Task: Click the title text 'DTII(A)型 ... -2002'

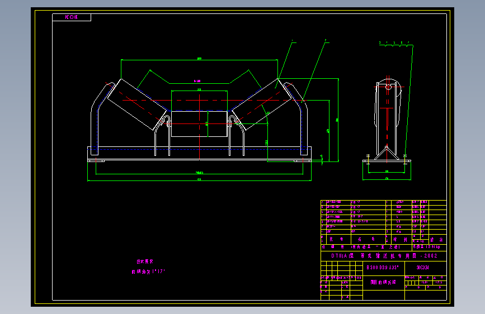Action: coord(384,256)
